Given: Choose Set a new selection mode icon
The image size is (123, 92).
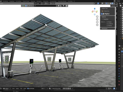Looking at the screenshot, I should (x=102, y=14).
